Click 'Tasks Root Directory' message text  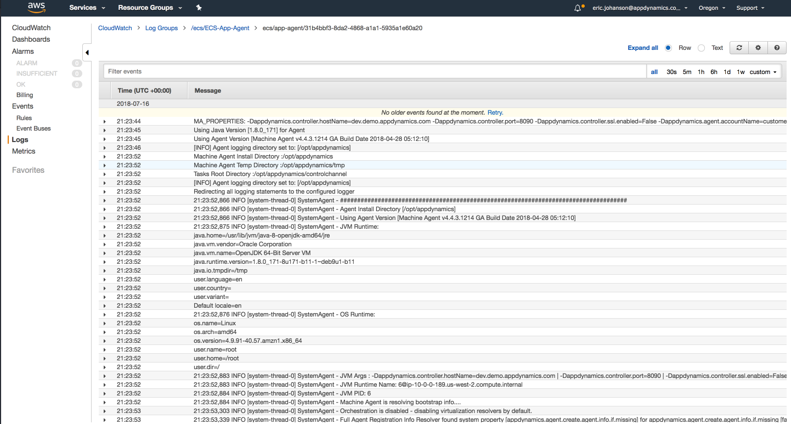pyautogui.click(x=270, y=174)
